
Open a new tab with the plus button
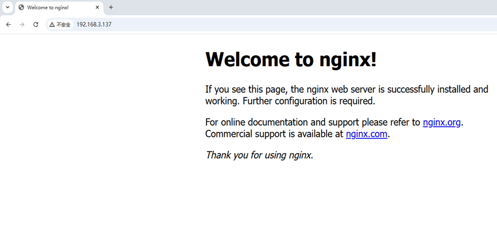(111, 7)
